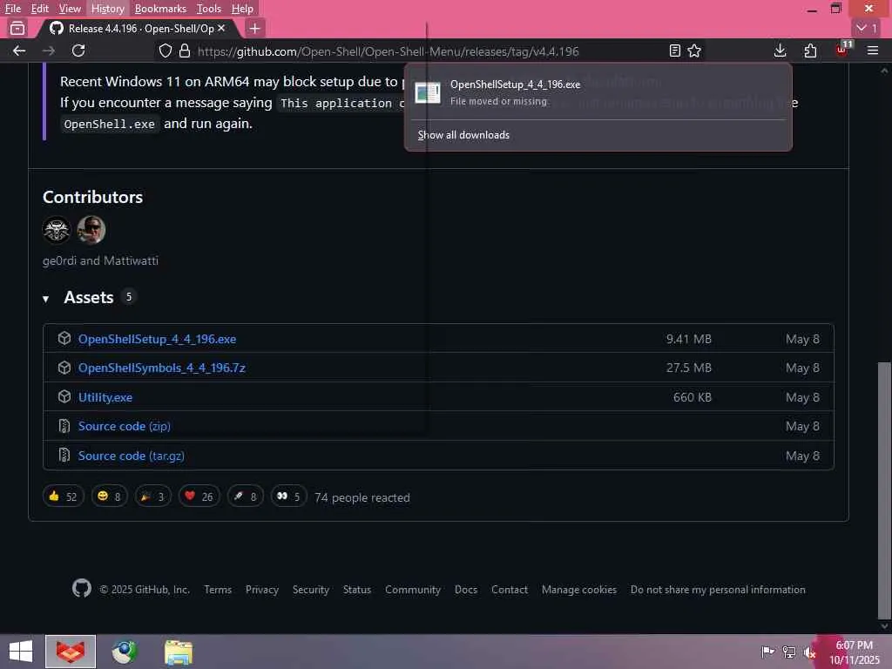This screenshot has height=669, width=892.
Task: Click the zip file icon beside Source code (zip)
Action: 64,425
